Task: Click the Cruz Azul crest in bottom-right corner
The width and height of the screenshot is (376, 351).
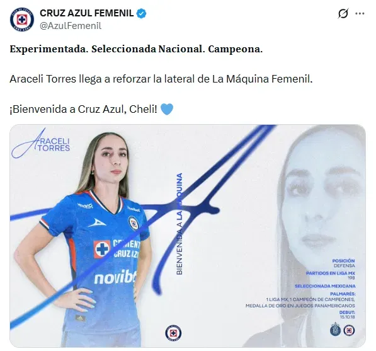Action: [x=349, y=330]
